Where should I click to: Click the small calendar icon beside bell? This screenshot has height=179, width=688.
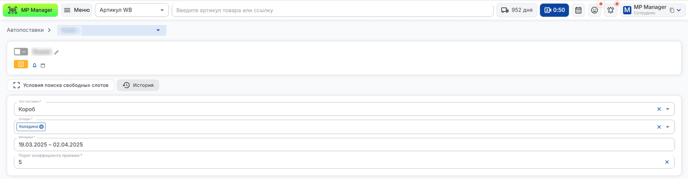coord(43,65)
